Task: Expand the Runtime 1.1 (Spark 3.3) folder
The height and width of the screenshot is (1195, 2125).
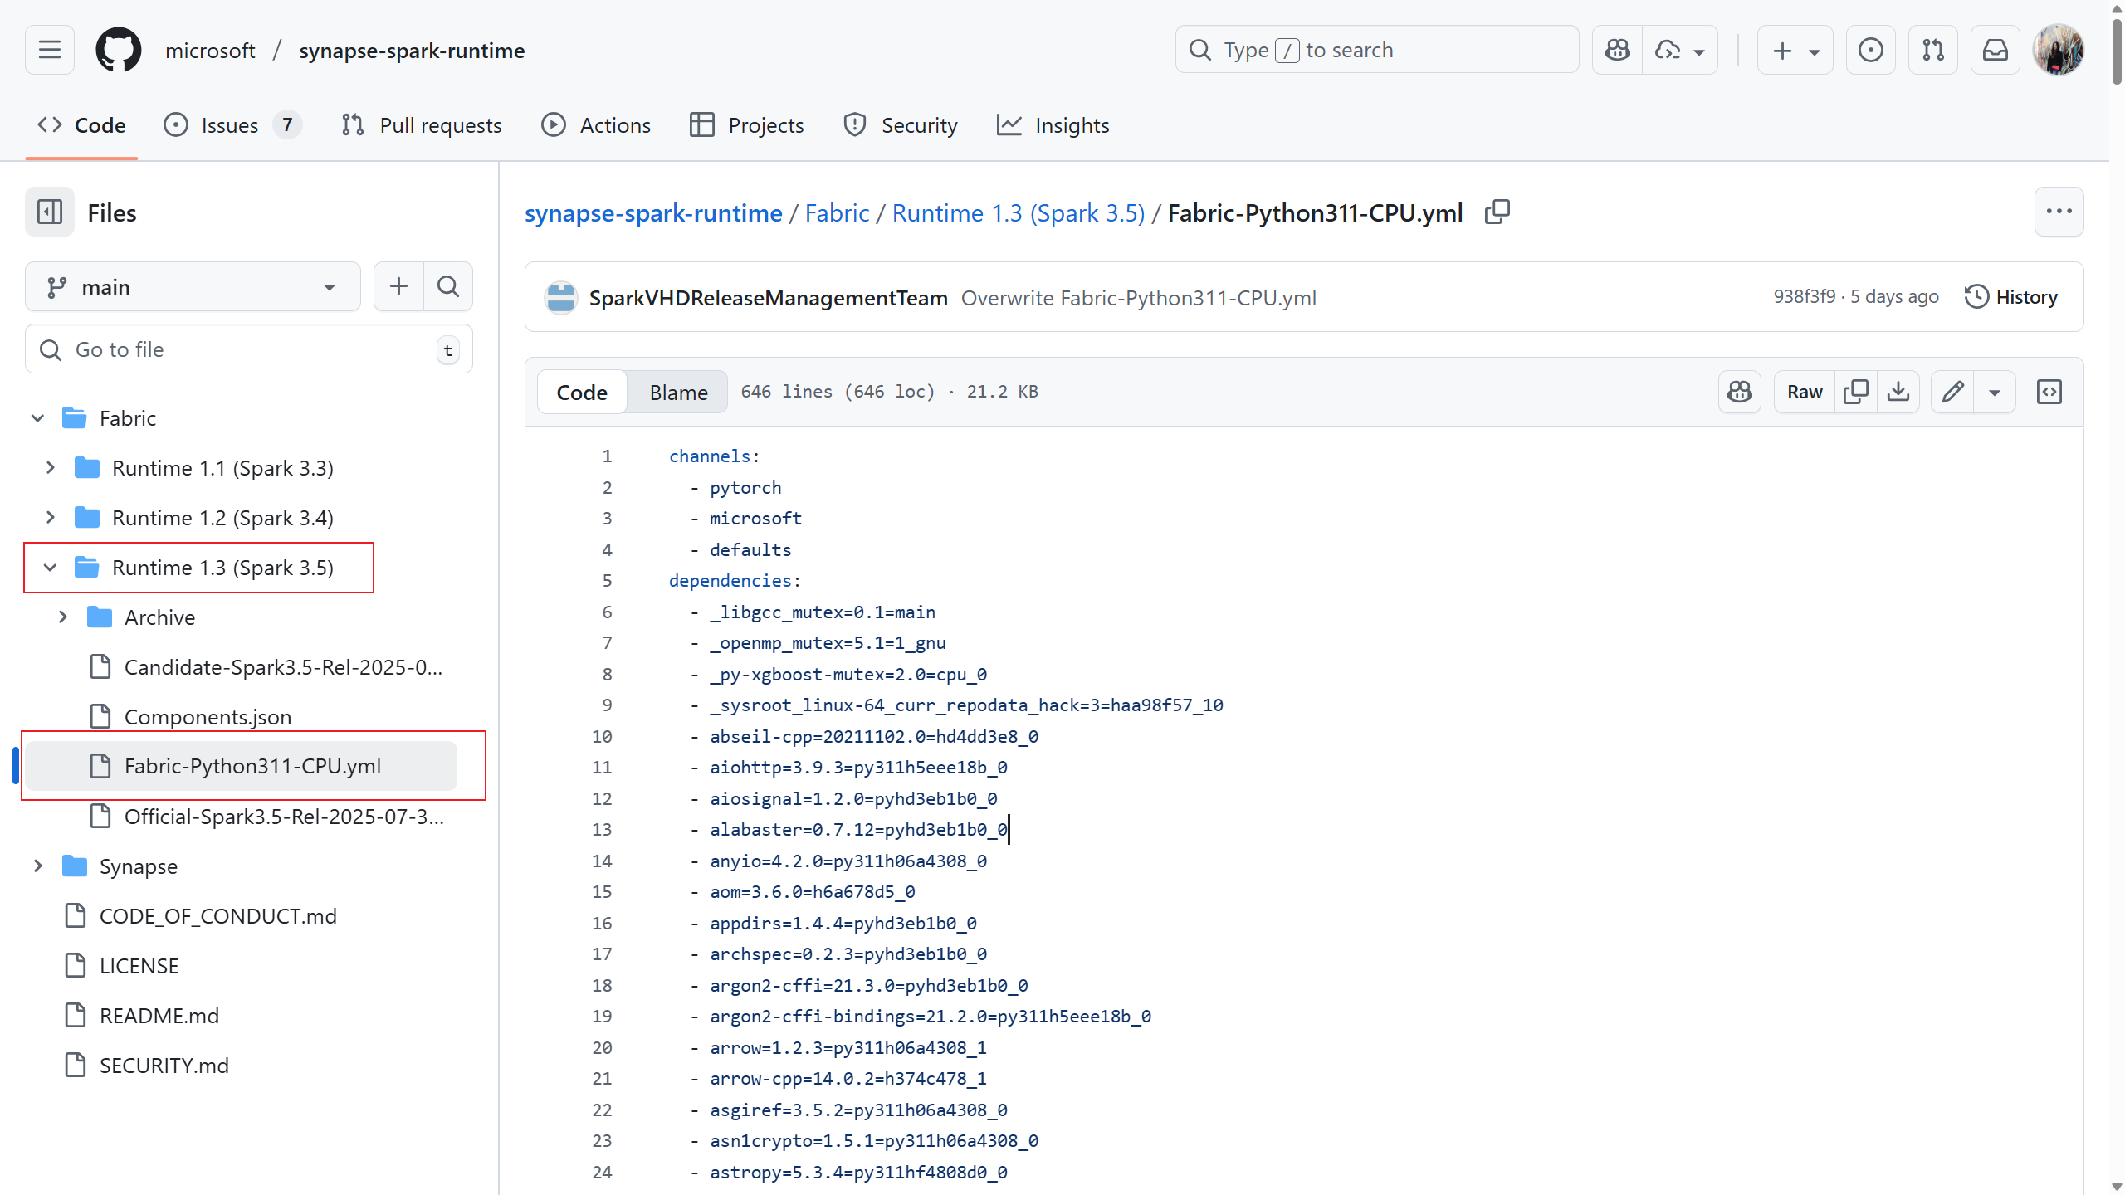Action: 51,468
